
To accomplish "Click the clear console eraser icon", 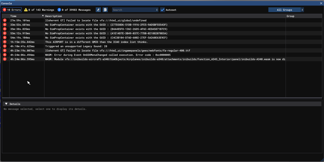I will (98, 10).
